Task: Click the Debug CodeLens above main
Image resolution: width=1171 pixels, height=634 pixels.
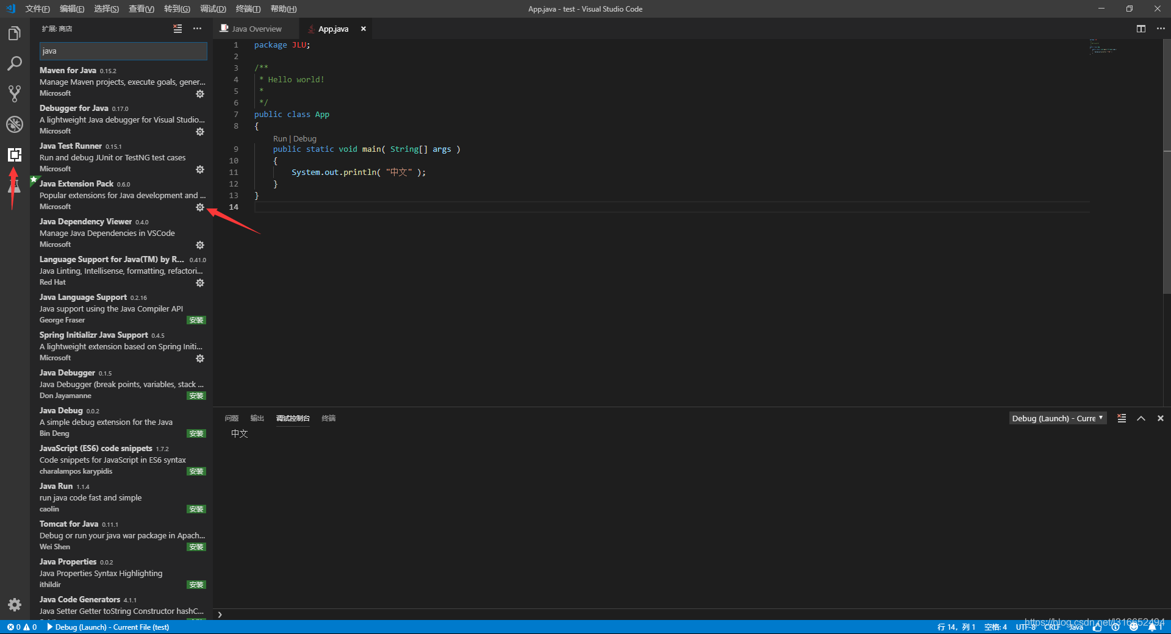Action: click(305, 138)
